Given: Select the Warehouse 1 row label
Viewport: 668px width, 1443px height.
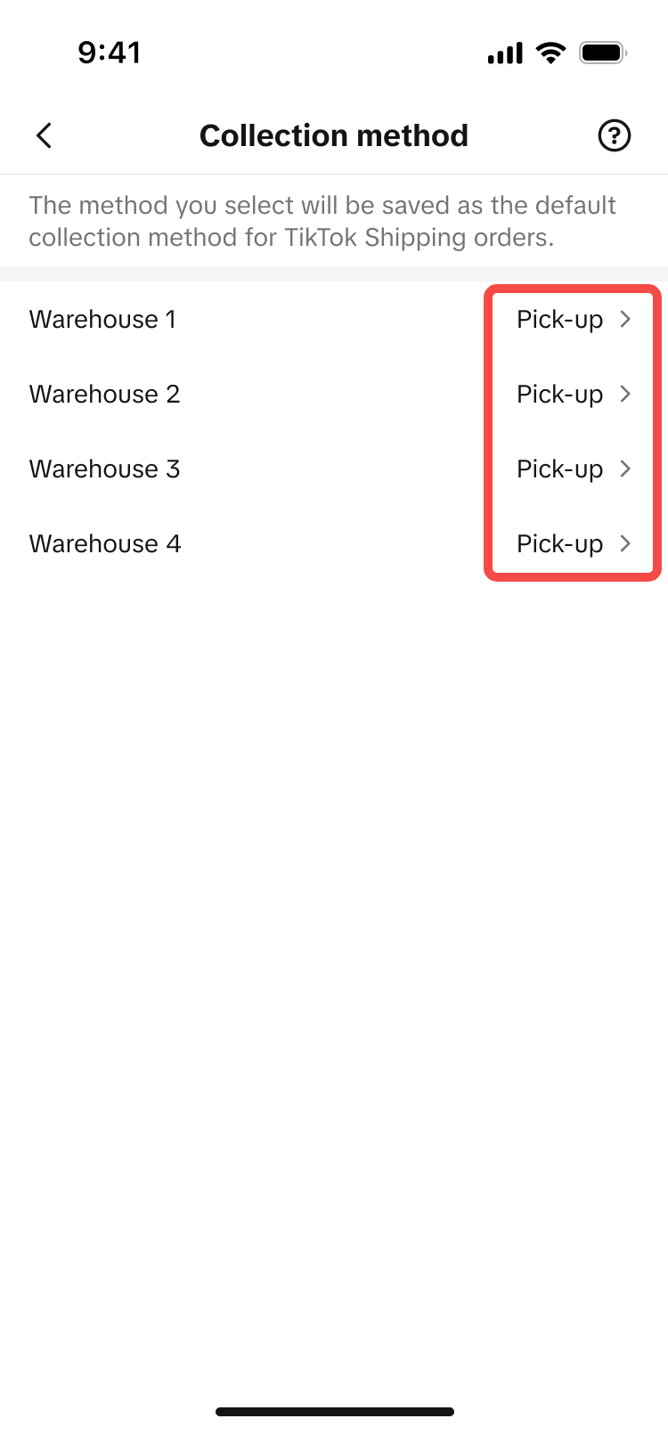Looking at the screenshot, I should click(x=102, y=319).
